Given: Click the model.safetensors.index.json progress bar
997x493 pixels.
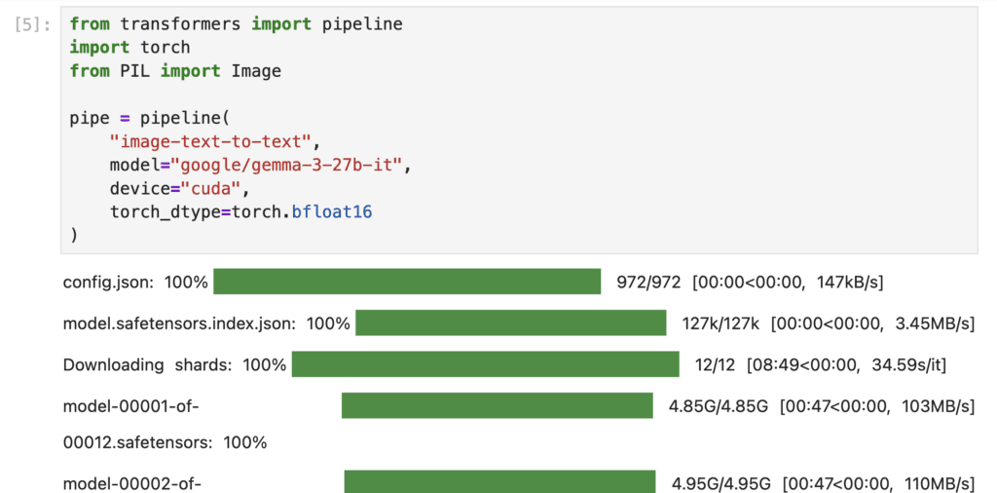Looking at the screenshot, I should coord(510,322).
